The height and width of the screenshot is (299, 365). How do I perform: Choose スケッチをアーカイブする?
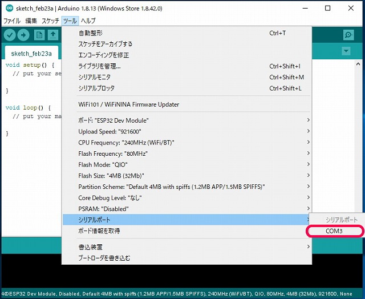186,44
